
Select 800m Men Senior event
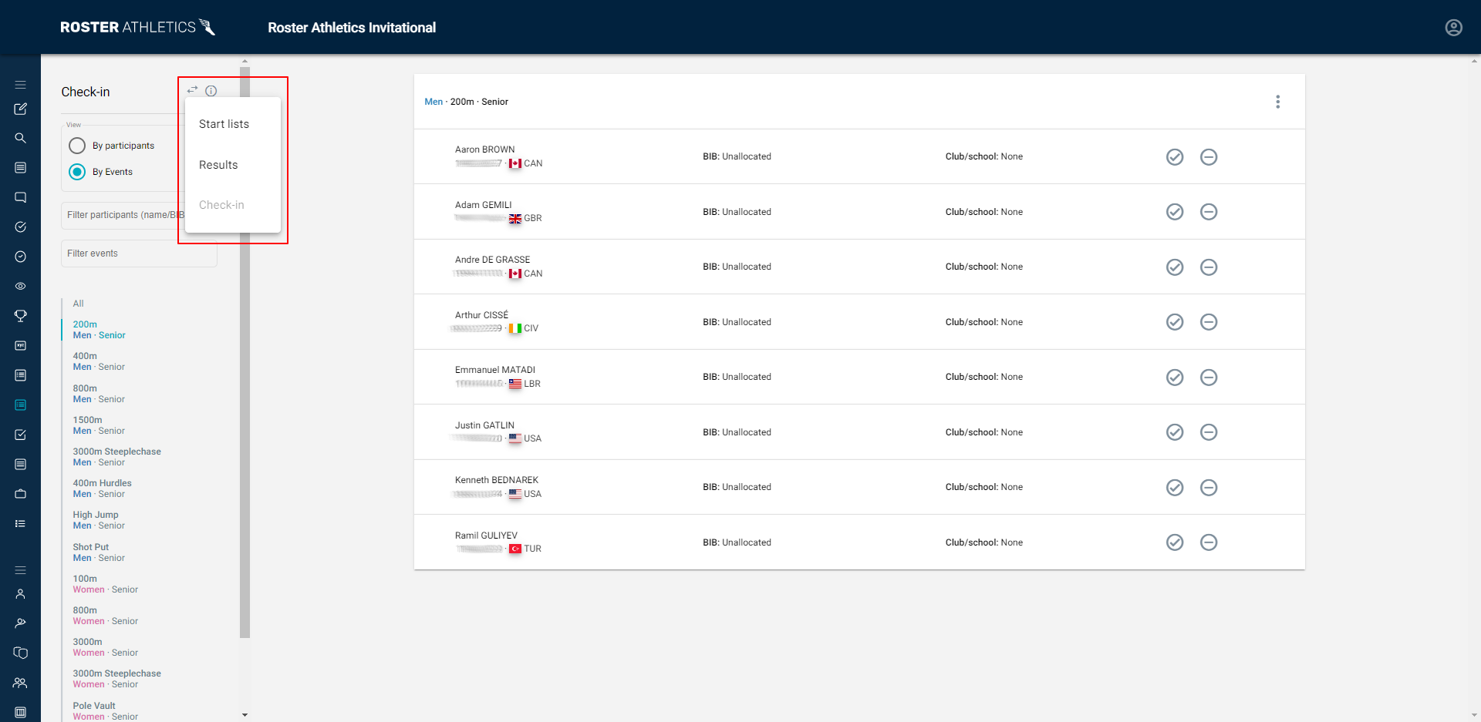(x=99, y=394)
